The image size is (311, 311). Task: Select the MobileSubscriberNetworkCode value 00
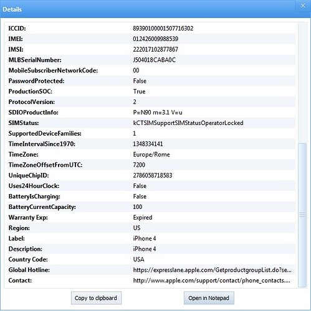[x=136, y=70]
